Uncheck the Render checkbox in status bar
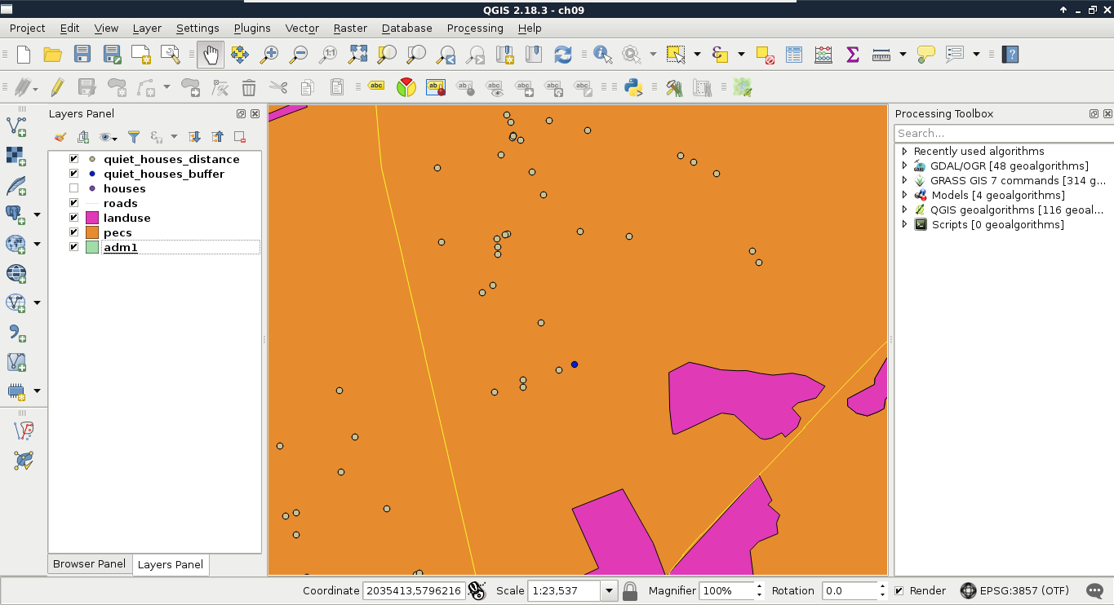The height and width of the screenshot is (605, 1114). tap(899, 591)
